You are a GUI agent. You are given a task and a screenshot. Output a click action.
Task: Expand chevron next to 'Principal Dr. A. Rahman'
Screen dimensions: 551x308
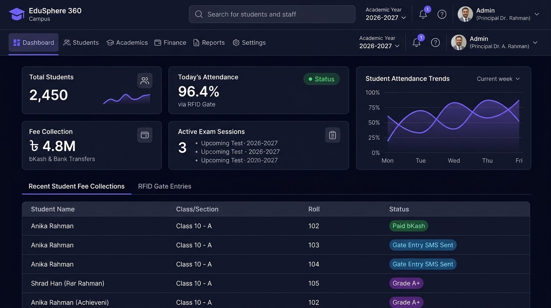pyautogui.click(x=535, y=43)
